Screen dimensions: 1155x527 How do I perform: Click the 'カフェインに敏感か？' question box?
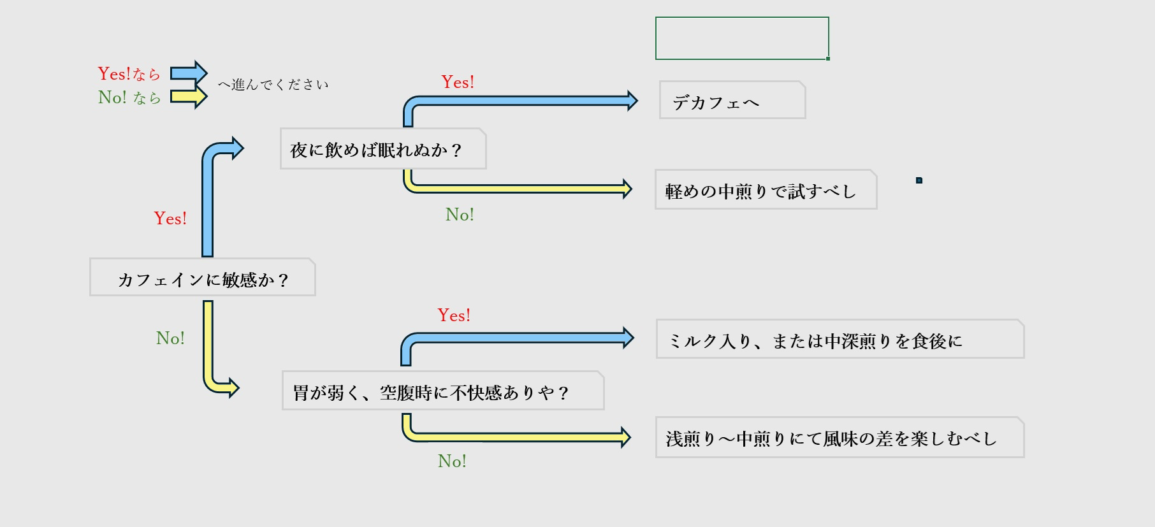click(203, 278)
